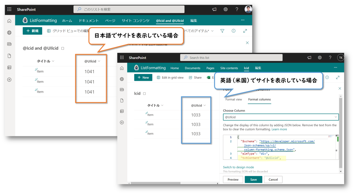Open help question mark in back window

point(237,9)
